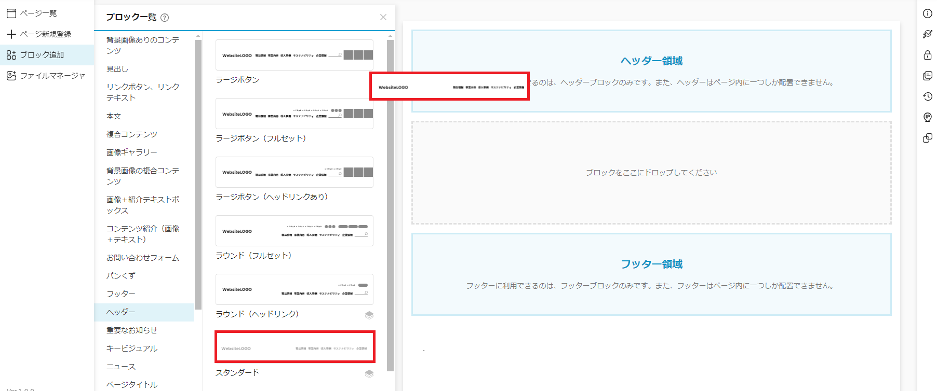The width and height of the screenshot is (937, 391).
Task: Select お問い合わせフォーム category
Action: 144,258
